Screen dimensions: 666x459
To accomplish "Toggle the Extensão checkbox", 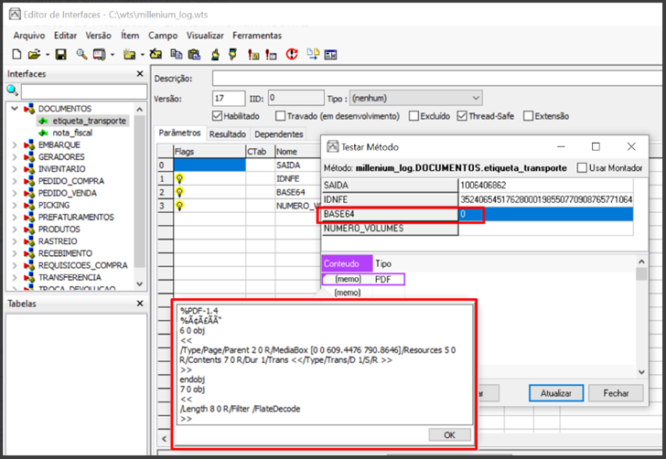I will [x=529, y=116].
